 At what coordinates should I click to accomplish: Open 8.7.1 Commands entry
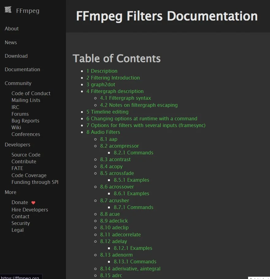133,207
